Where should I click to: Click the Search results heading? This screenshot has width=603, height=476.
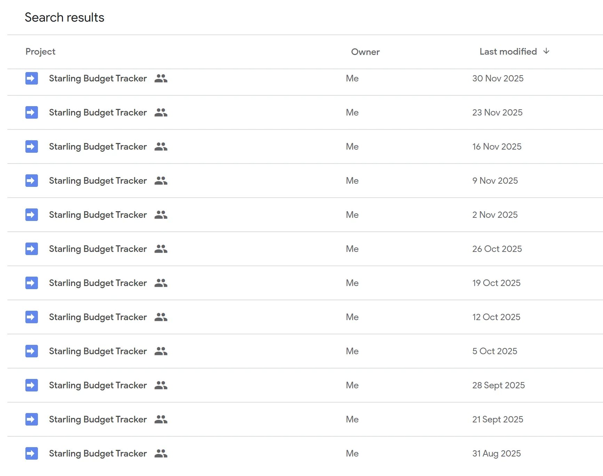[64, 17]
